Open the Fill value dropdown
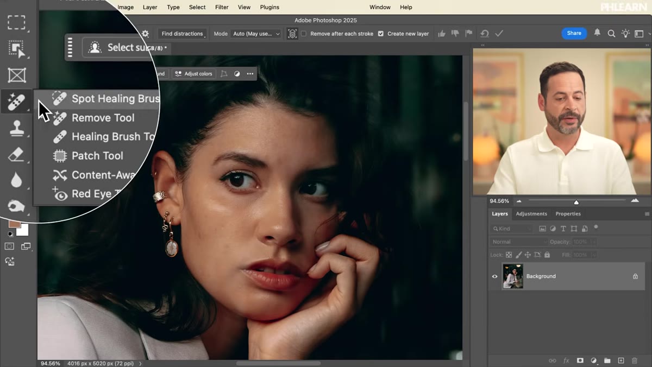Screen dimensions: 652x367 click(x=593, y=255)
